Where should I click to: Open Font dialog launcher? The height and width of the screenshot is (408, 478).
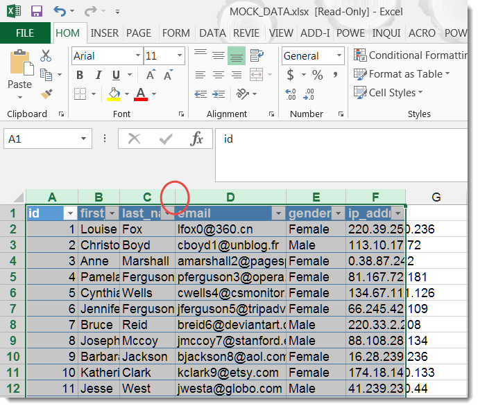tap(181, 114)
